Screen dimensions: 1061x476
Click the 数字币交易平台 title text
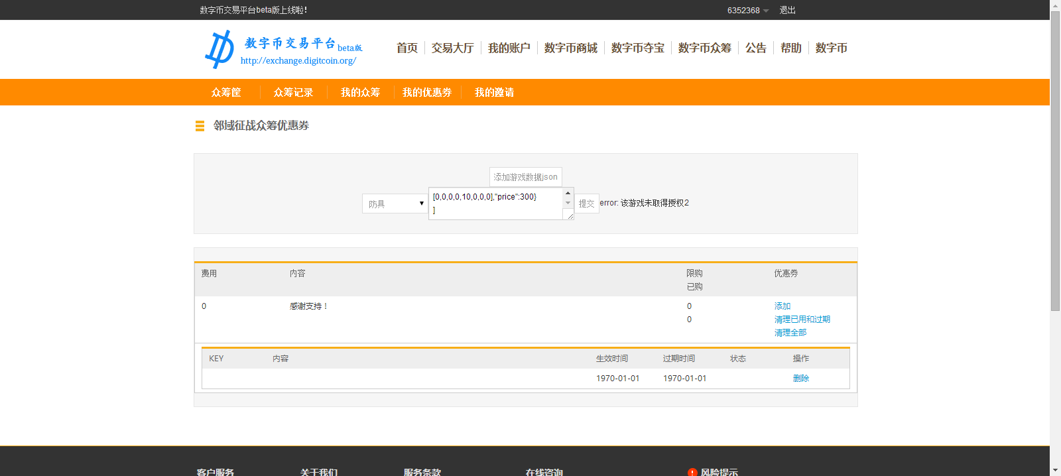[x=290, y=43]
